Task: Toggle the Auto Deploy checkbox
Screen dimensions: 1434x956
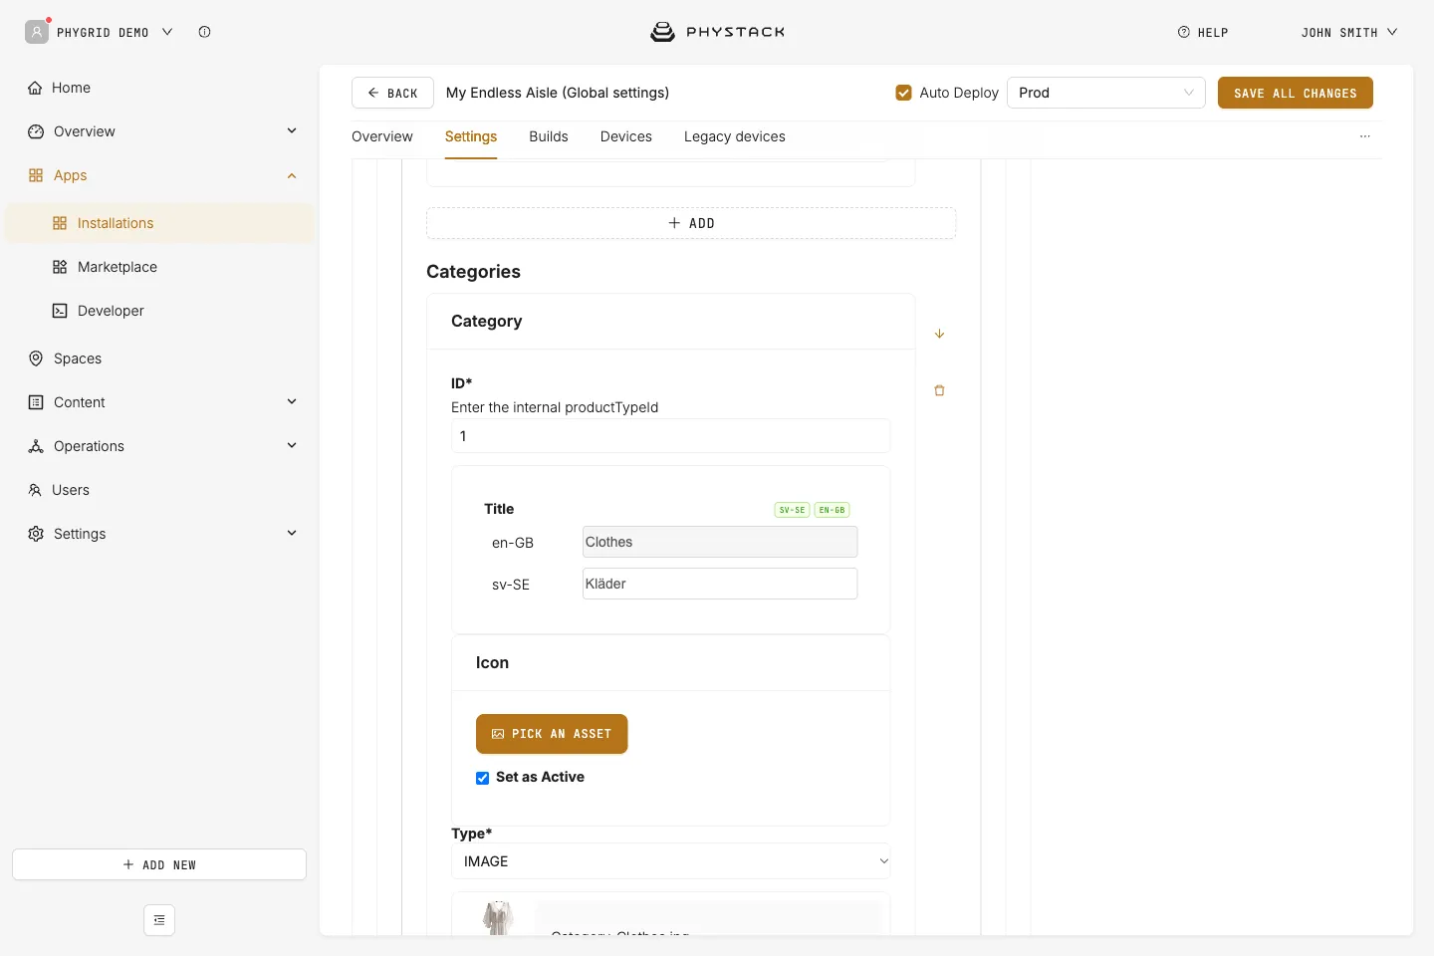Action: [903, 93]
